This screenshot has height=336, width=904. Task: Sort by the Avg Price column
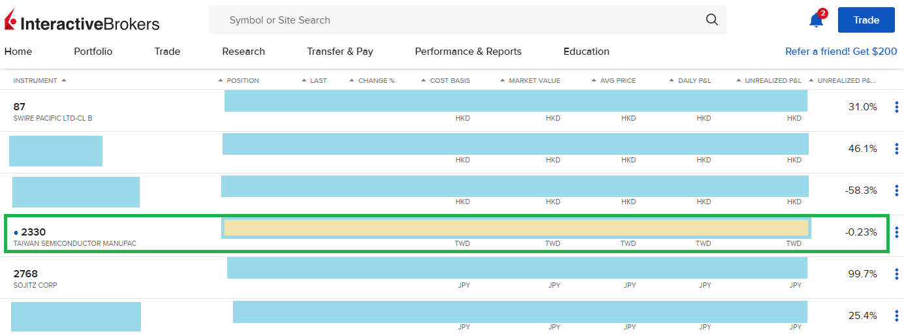(614, 81)
